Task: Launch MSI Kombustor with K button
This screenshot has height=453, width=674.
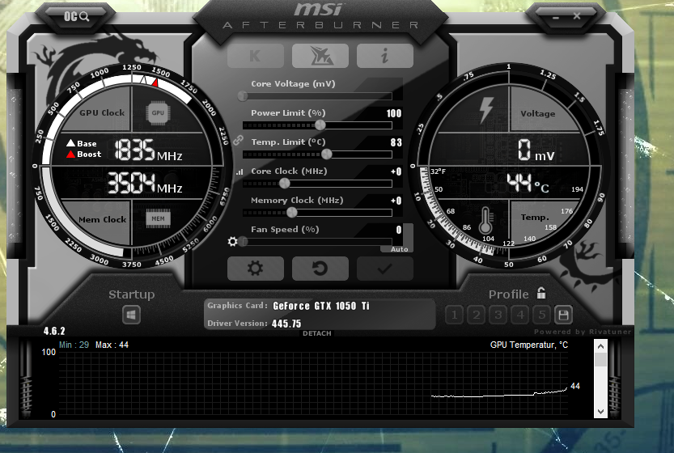Action: pyautogui.click(x=256, y=56)
